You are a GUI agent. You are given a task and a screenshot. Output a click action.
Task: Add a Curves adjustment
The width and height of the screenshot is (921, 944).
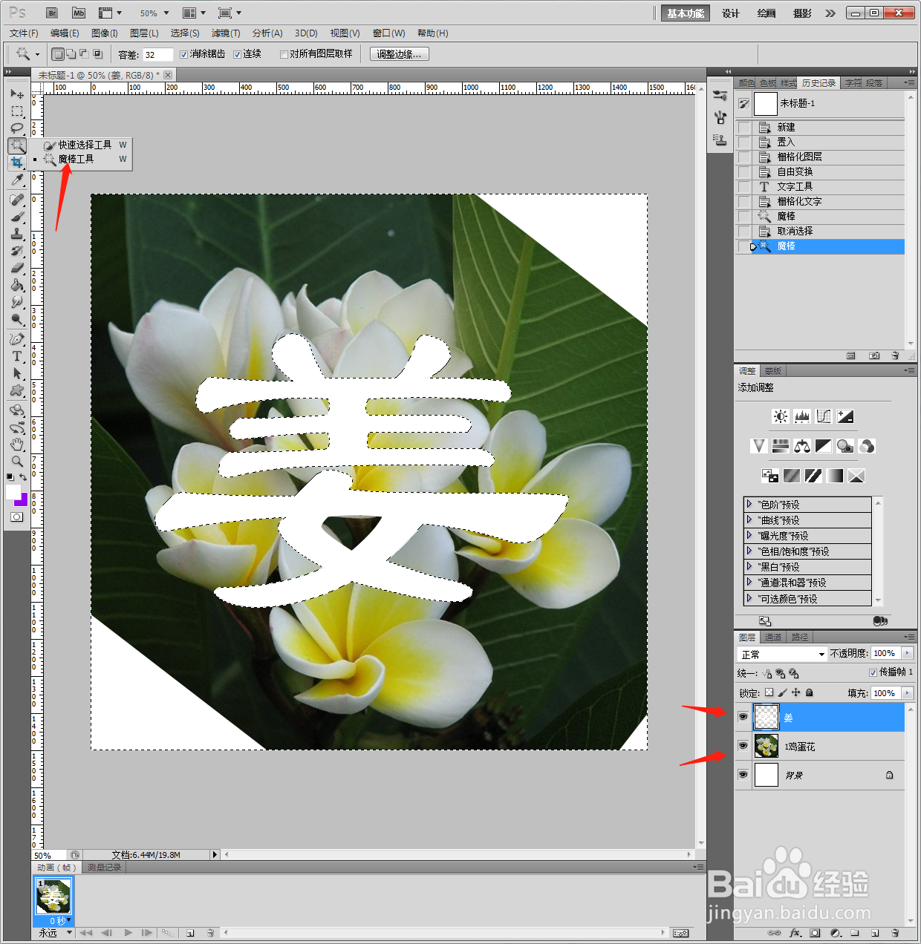point(824,416)
